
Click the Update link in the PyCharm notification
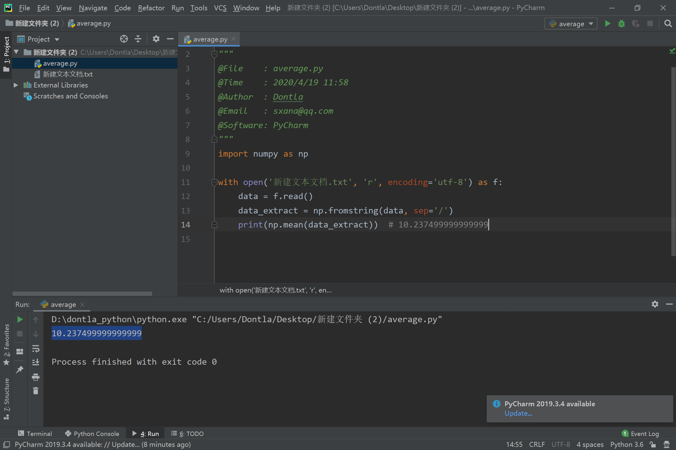click(518, 413)
